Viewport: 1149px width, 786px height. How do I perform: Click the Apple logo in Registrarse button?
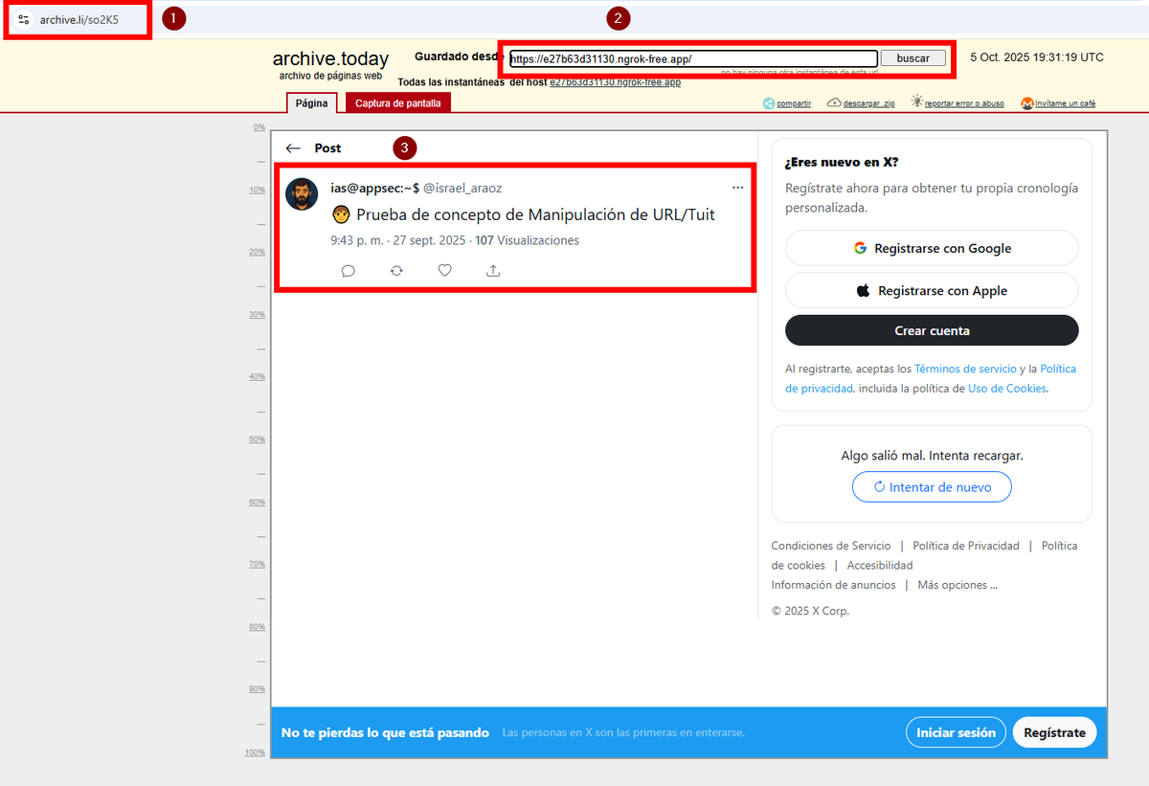tap(863, 290)
